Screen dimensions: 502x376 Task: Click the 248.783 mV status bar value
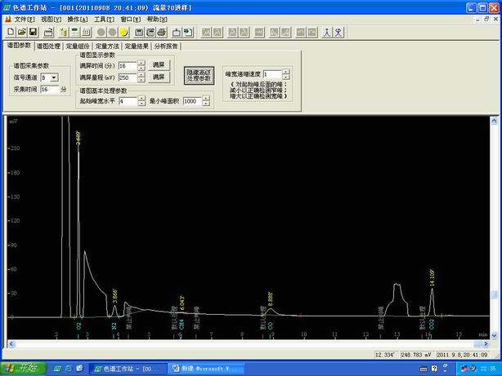coord(416,355)
